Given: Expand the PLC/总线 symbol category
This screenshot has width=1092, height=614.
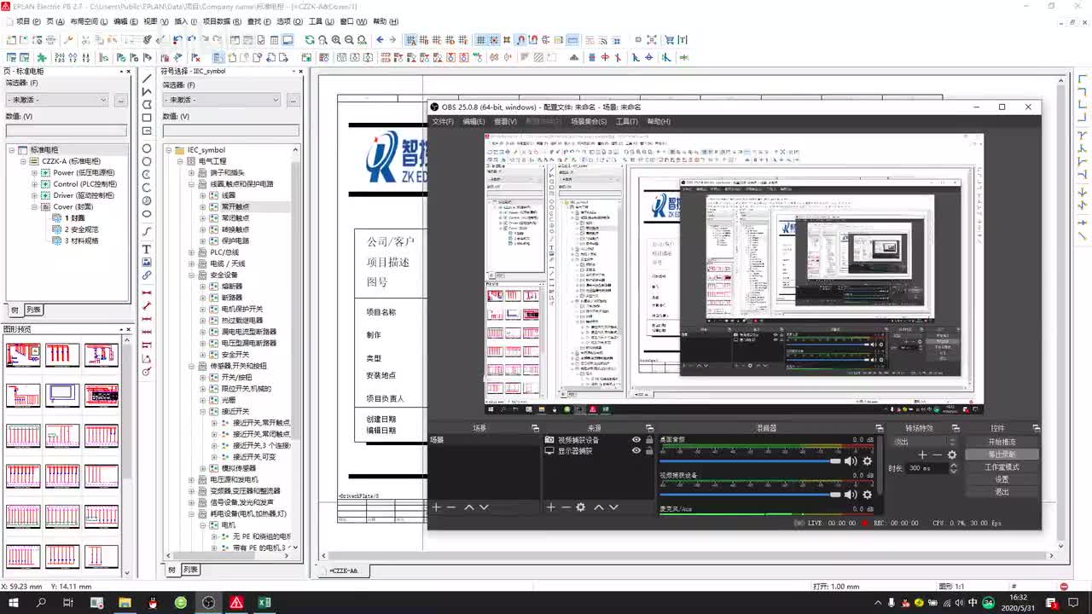Looking at the screenshot, I should (192, 252).
